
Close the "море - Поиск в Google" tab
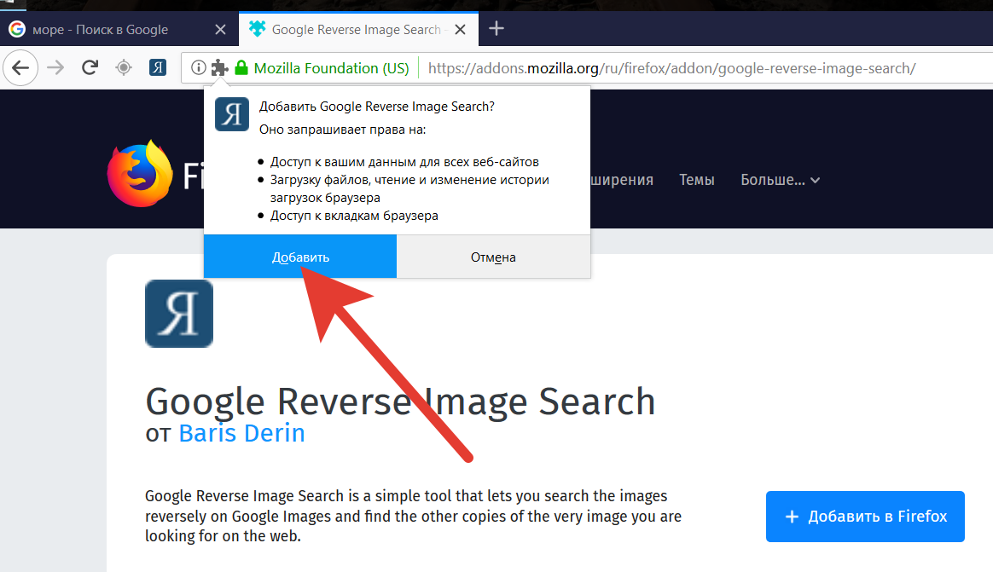point(220,30)
